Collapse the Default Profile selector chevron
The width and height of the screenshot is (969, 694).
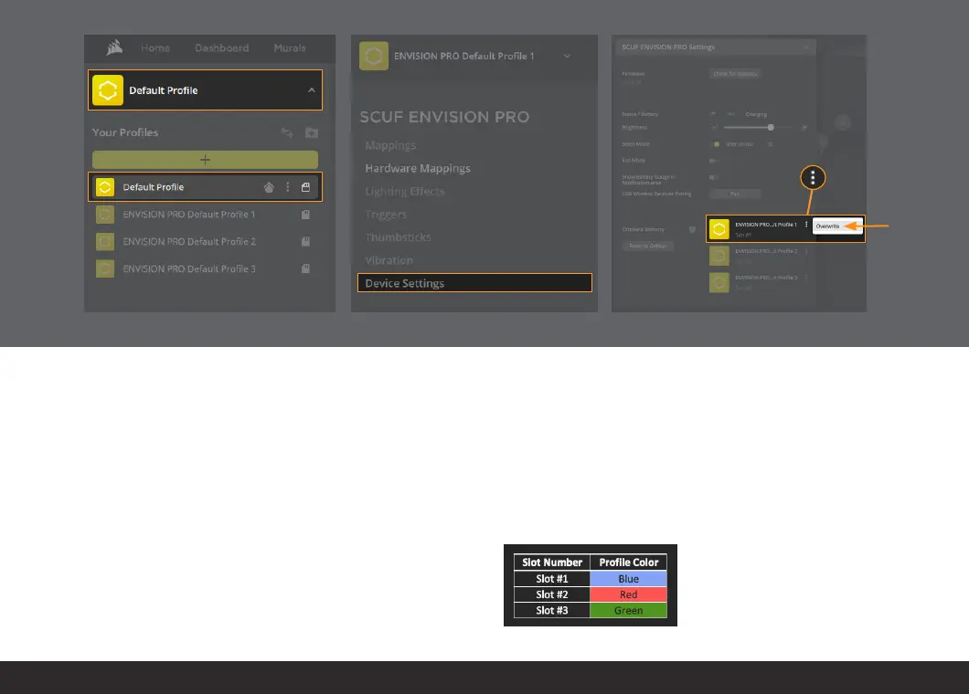[312, 90]
